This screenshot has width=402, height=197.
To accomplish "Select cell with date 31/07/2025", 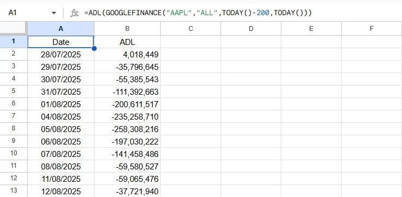I will (61, 91).
